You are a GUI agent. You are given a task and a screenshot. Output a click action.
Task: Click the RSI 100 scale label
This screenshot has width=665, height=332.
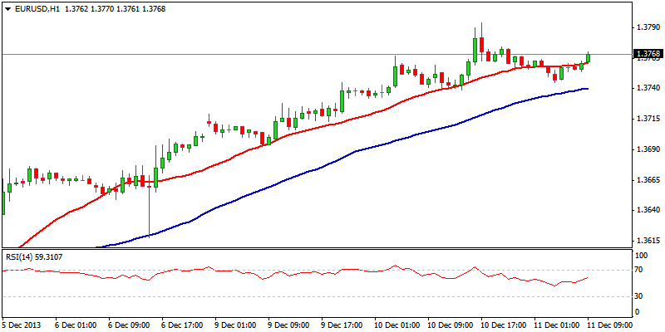642,256
